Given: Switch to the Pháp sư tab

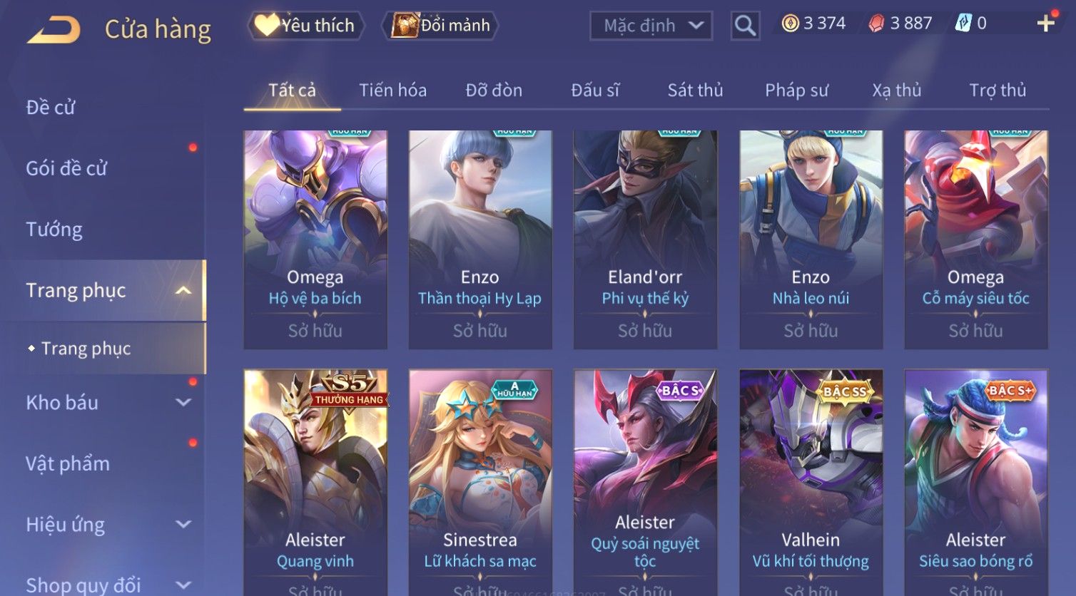Looking at the screenshot, I should tap(796, 91).
